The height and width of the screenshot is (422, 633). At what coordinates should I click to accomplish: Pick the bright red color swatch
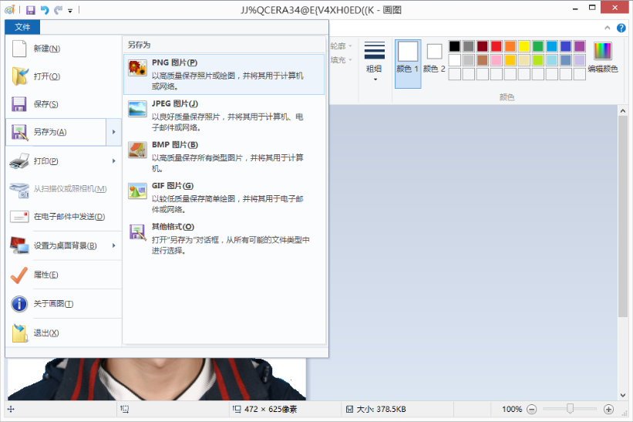[x=497, y=46]
